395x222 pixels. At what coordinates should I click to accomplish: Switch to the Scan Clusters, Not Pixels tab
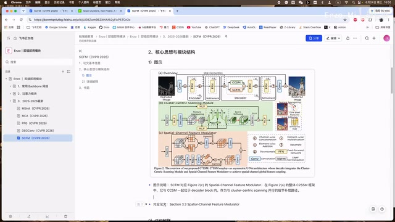[x=99, y=11]
